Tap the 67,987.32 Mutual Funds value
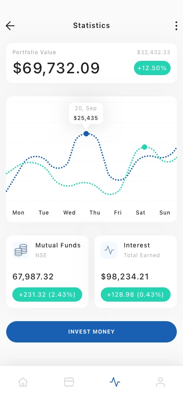Viewport: 183px width, 398px height. [x=33, y=277]
